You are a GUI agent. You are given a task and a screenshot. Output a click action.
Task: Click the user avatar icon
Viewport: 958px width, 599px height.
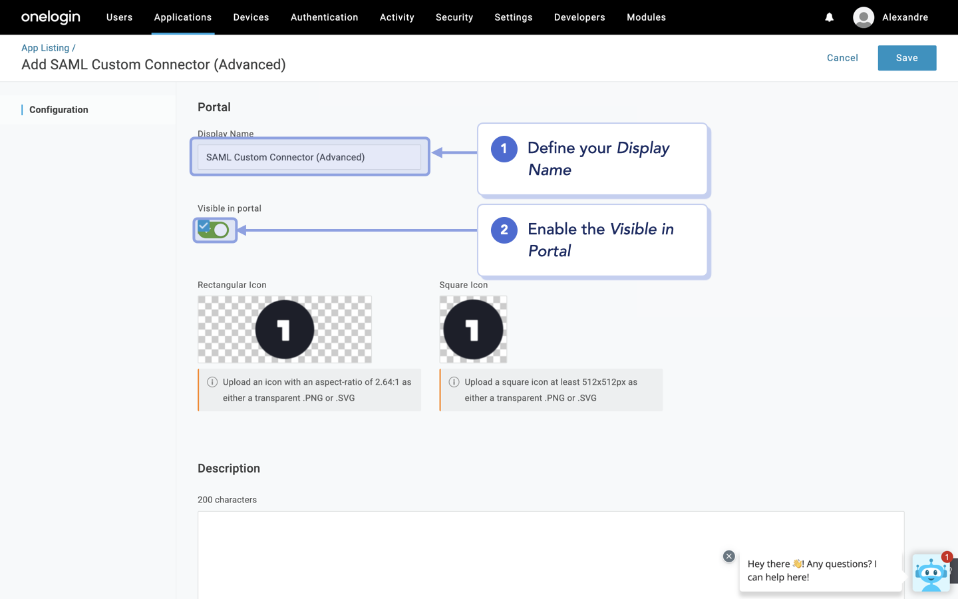click(863, 17)
